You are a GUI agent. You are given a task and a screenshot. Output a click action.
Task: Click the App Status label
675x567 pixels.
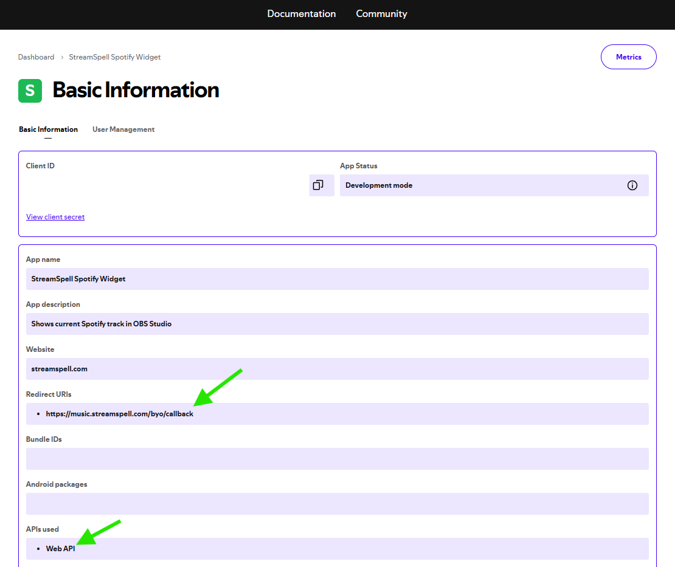(359, 166)
